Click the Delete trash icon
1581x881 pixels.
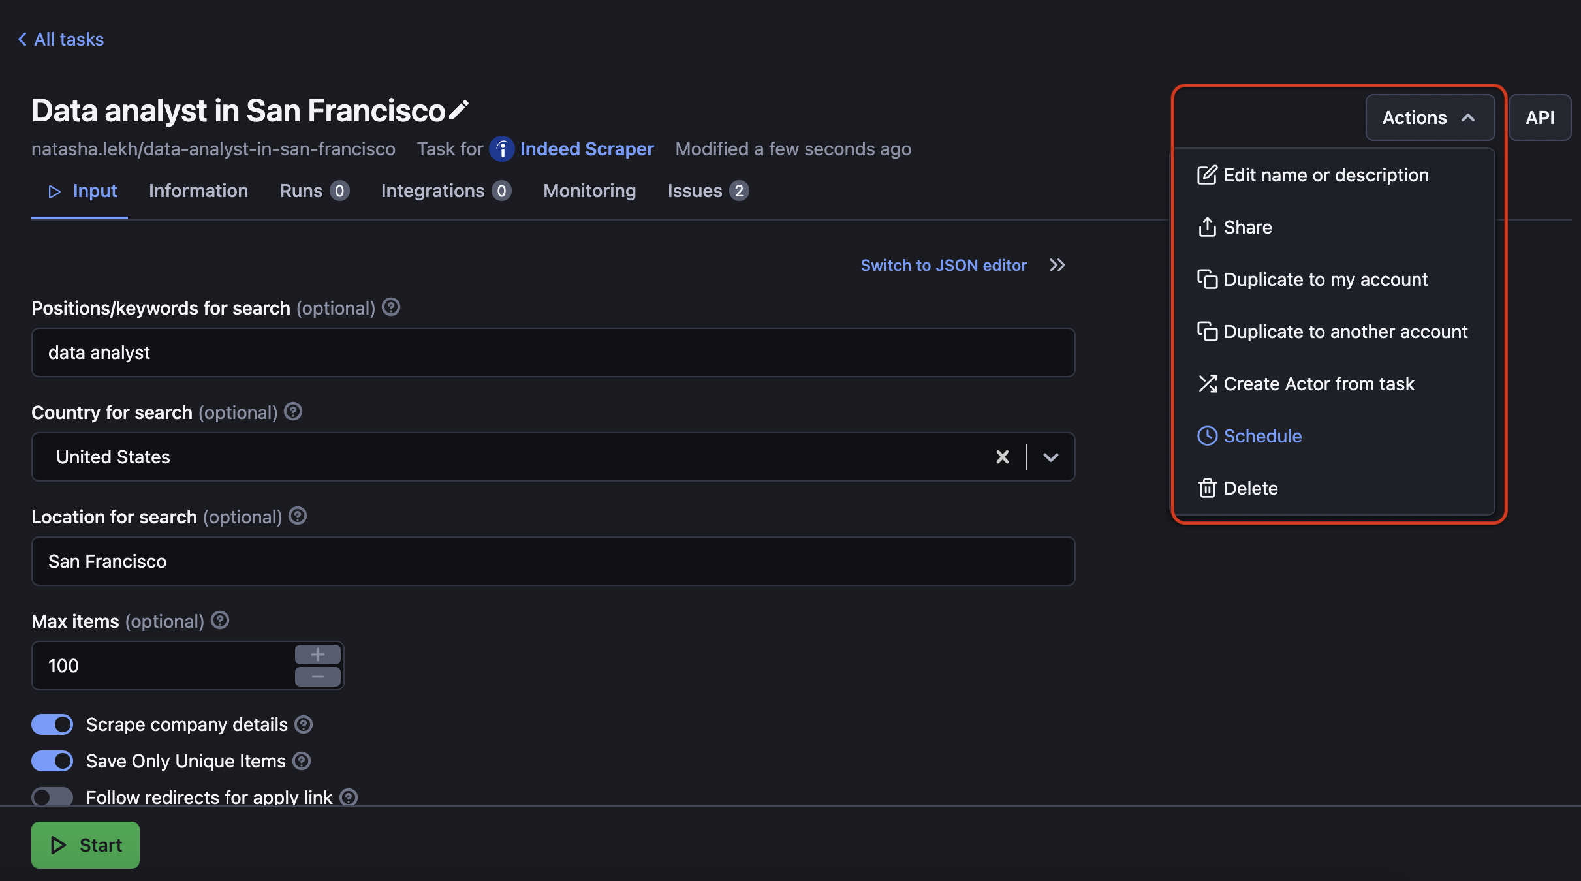(x=1208, y=488)
